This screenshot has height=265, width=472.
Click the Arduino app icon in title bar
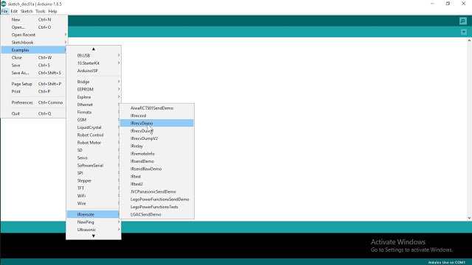pos(3,4)
